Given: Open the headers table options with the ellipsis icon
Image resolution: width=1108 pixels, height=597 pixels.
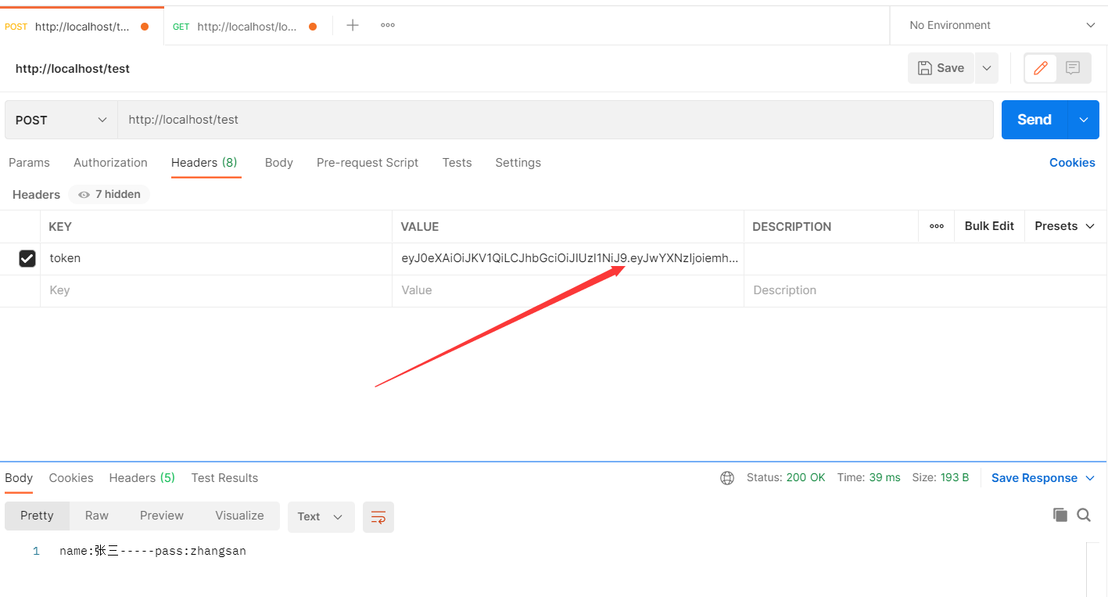Looking at the screenshot, I should click(936, 226).
